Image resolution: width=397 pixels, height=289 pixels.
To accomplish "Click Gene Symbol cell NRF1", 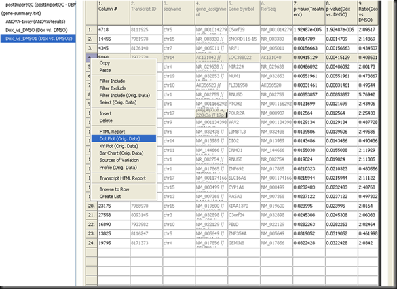I will [244, 48].
